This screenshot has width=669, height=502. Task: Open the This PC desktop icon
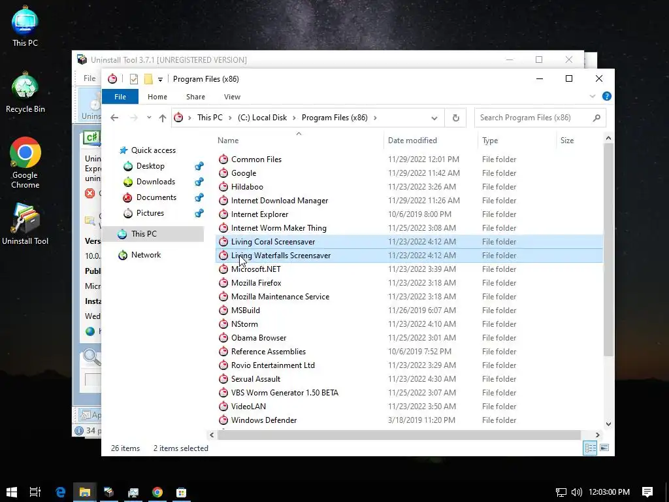(25, 26)
